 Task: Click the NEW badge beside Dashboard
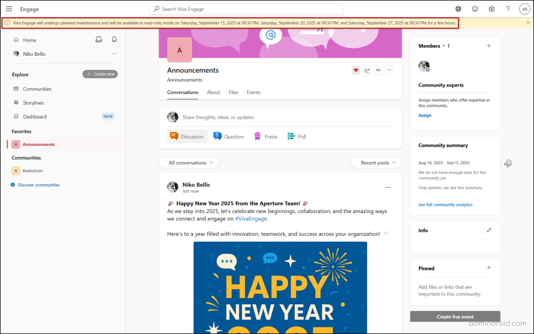pos(108,116)
